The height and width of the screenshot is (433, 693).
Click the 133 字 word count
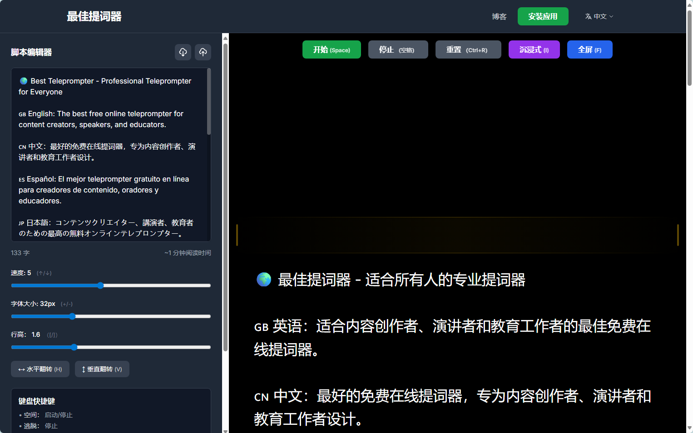point(20,253)
